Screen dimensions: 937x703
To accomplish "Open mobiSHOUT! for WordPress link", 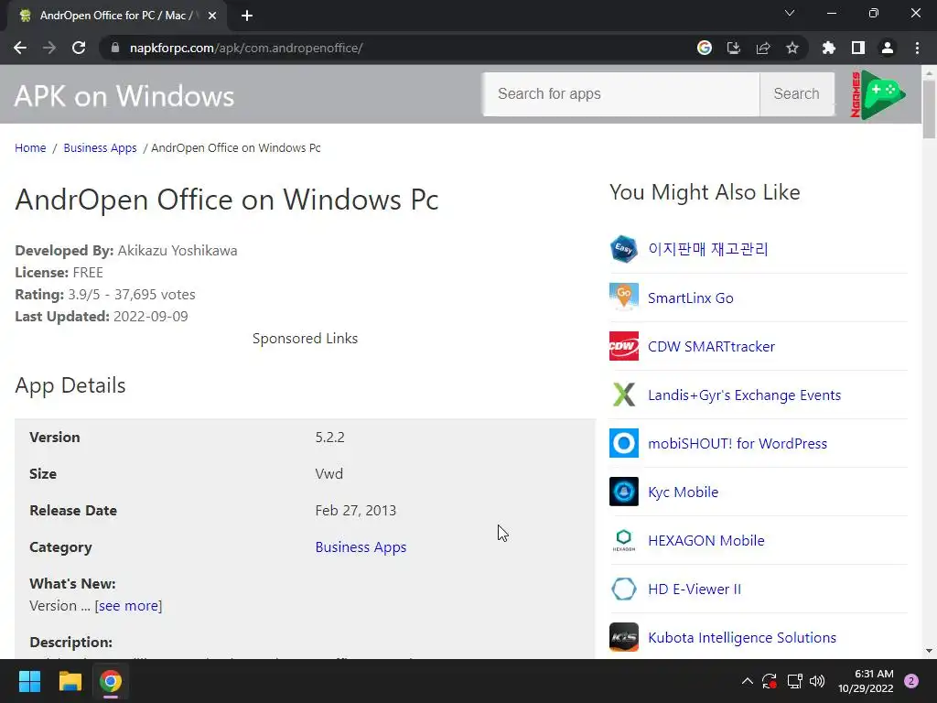I will click(738, 444).
